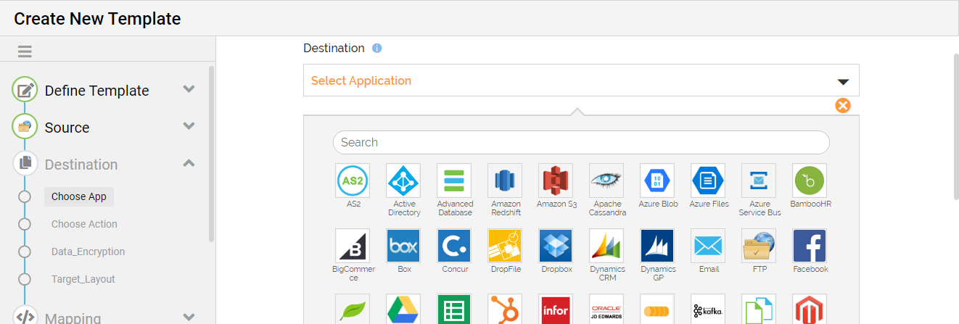Pick the Amazon S3 application
Screen dimensions: 959x324
(556, 180)
